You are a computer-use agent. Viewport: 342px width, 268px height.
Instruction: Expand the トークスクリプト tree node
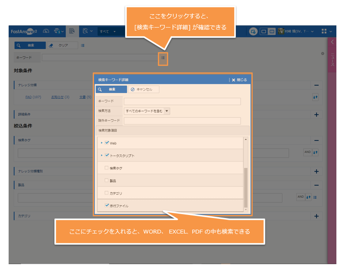tap(101, 155)
